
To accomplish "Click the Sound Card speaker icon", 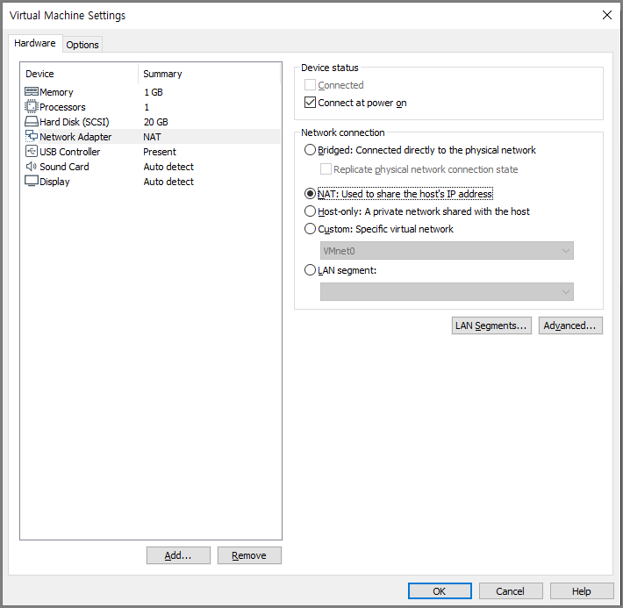I will click(x=32, y=166).
